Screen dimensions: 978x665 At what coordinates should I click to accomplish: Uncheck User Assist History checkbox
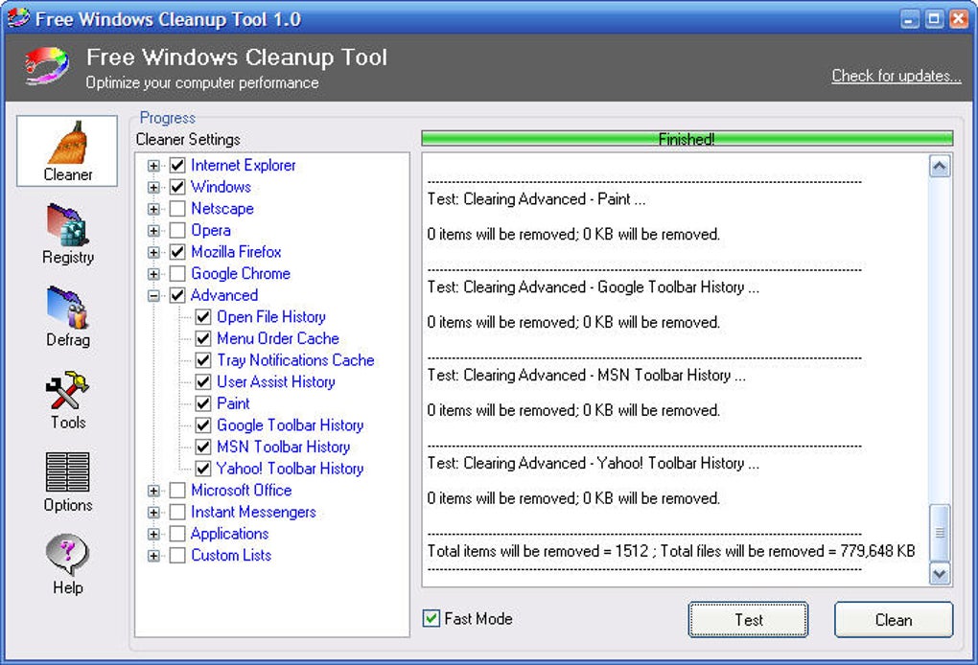click(x=203, y=381)
